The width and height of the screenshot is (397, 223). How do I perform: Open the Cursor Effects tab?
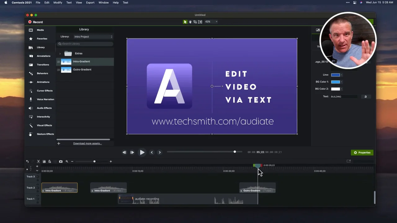coord(44,91)
